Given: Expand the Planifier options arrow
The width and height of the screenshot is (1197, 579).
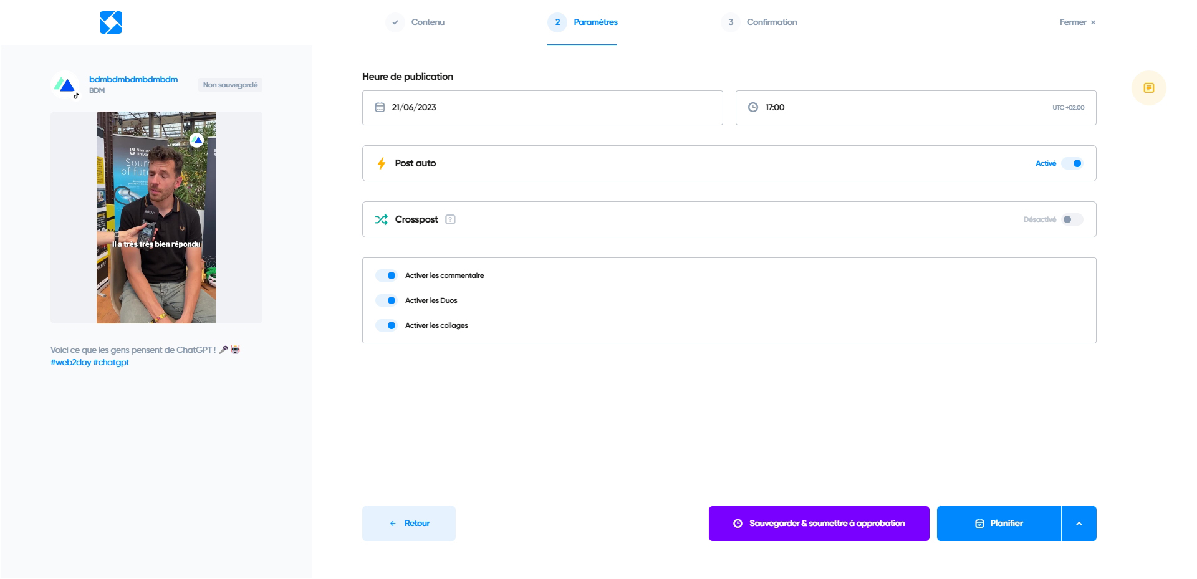Looking at the screenshot, I should pyautogui.click(x=1079, y=524).
